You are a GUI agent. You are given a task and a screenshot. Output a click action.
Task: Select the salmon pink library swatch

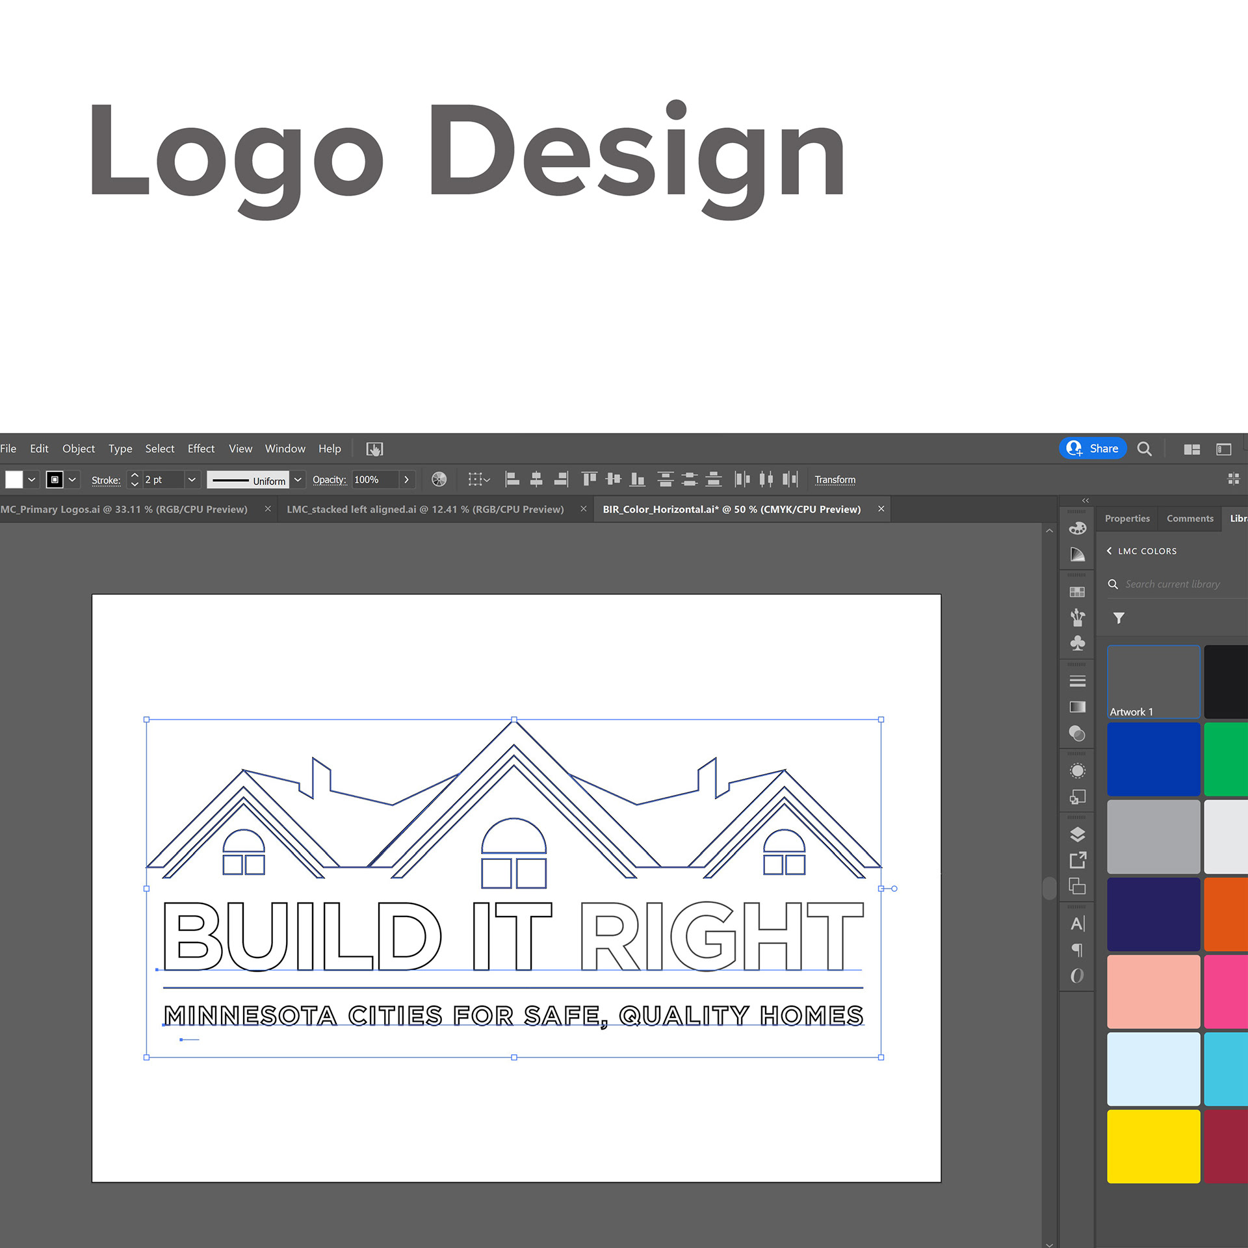coord(1153,991)
